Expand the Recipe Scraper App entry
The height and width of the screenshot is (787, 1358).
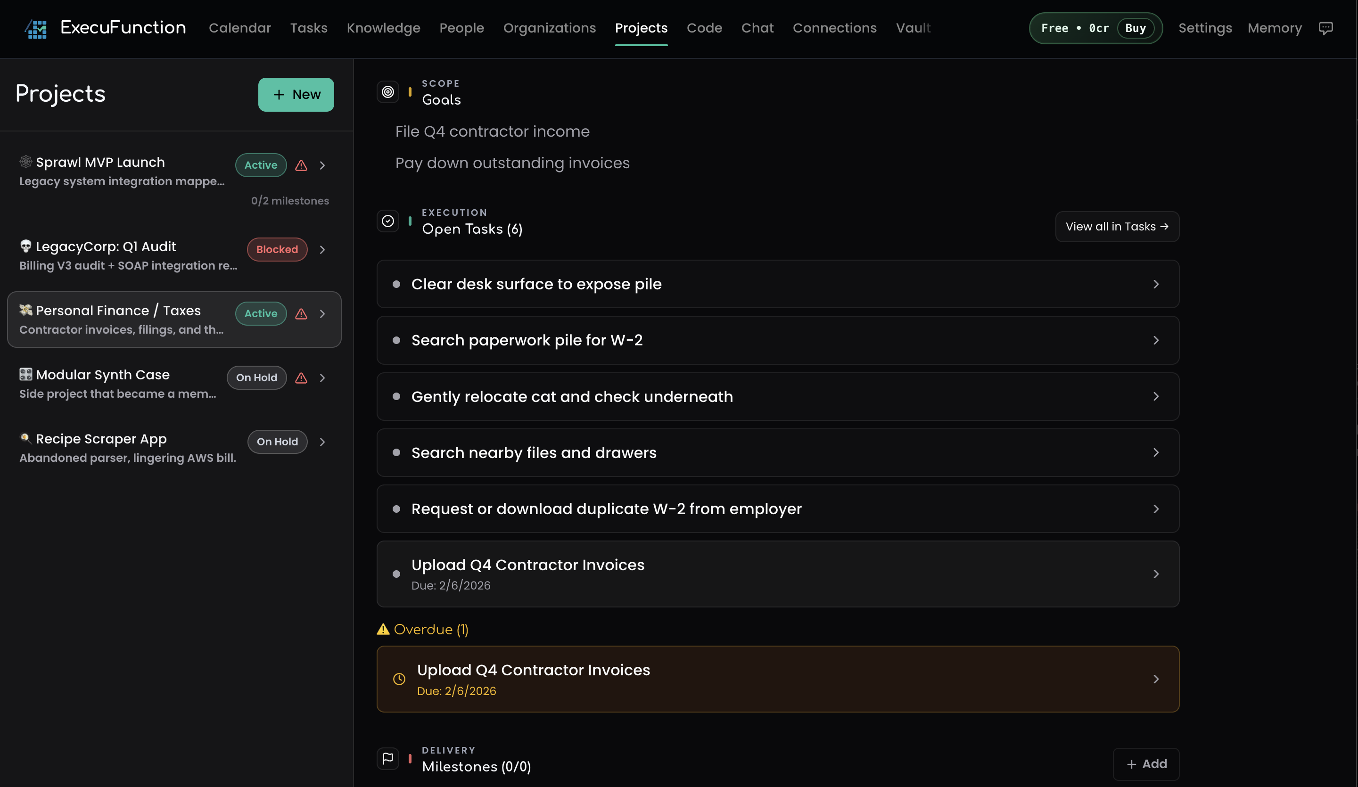click(322, 442)
